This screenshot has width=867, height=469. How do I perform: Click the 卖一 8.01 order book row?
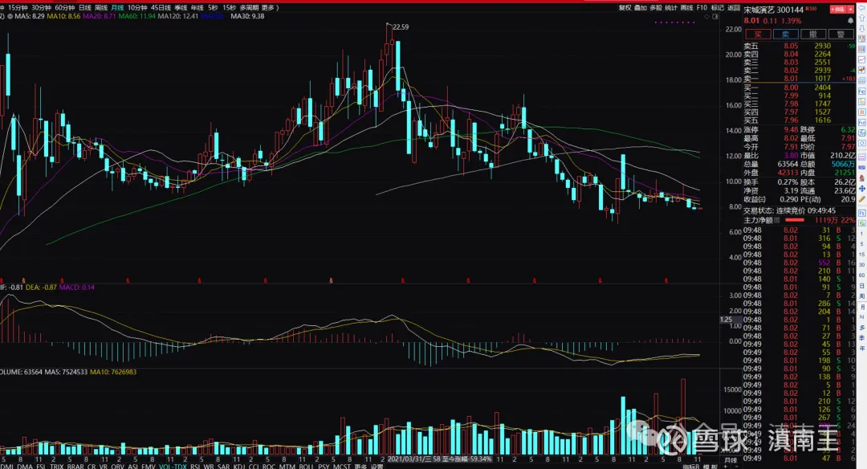point(800,79)
